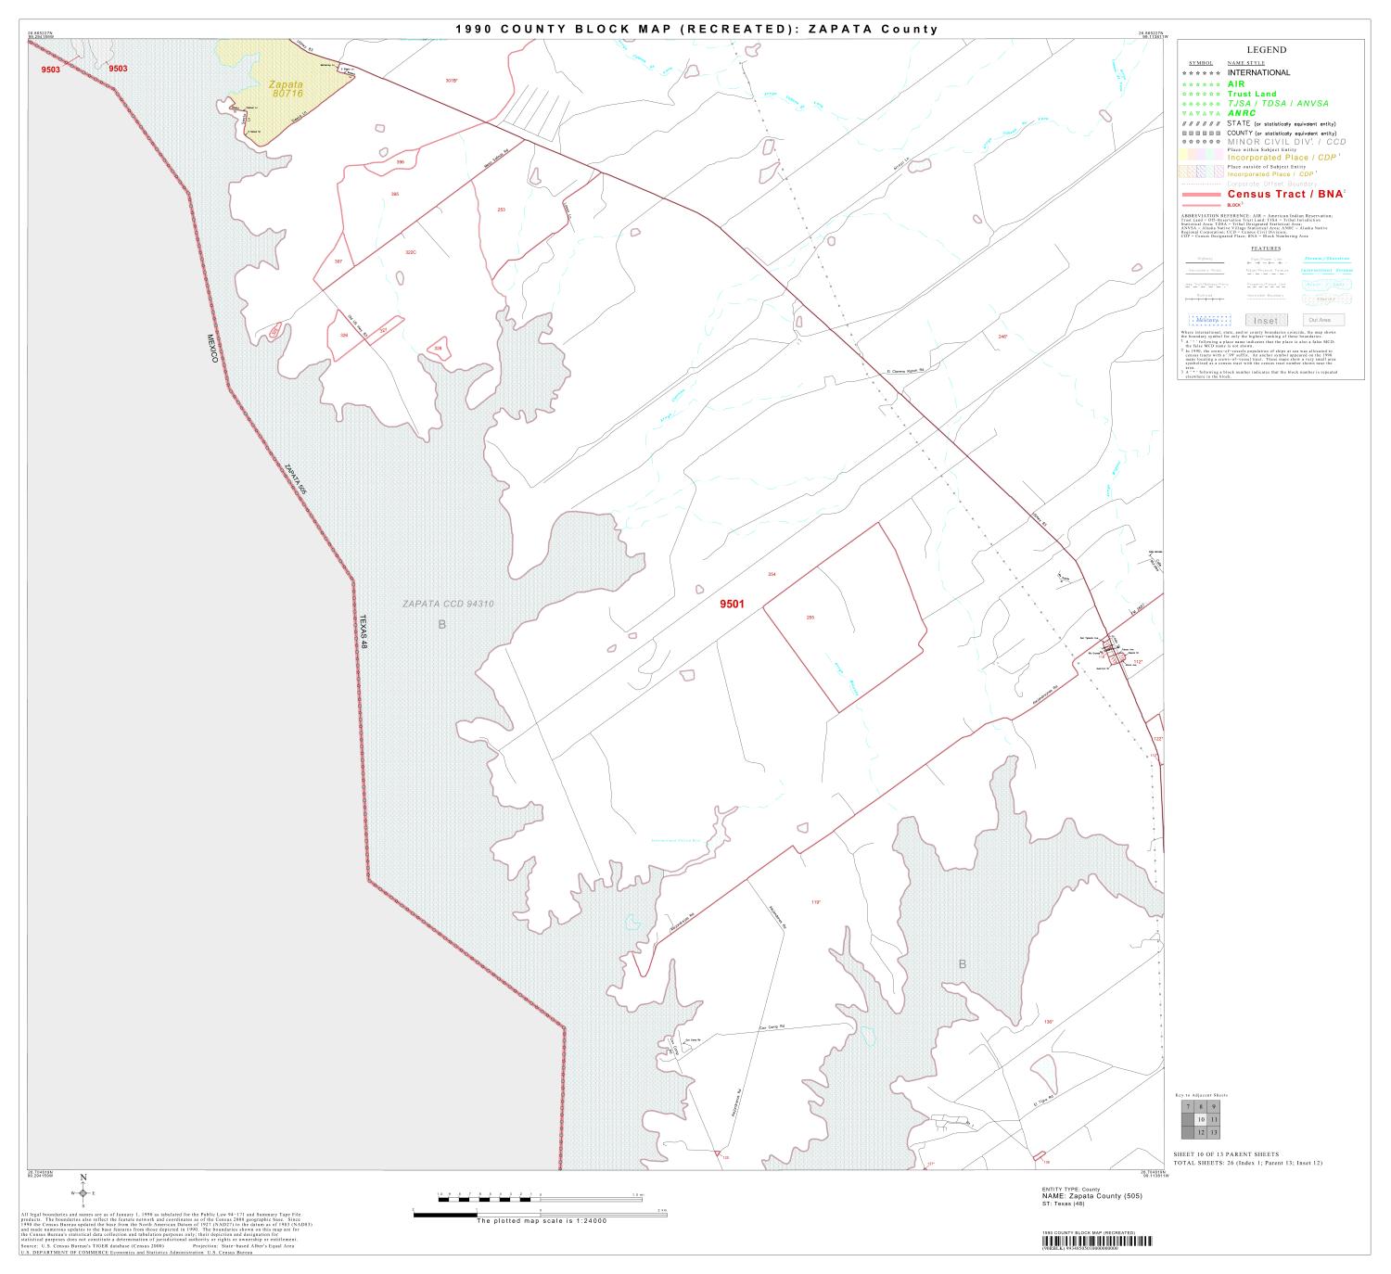Click the INTERNATIONAL star symbol row
The image size is (1391, 1274).
1204,72
